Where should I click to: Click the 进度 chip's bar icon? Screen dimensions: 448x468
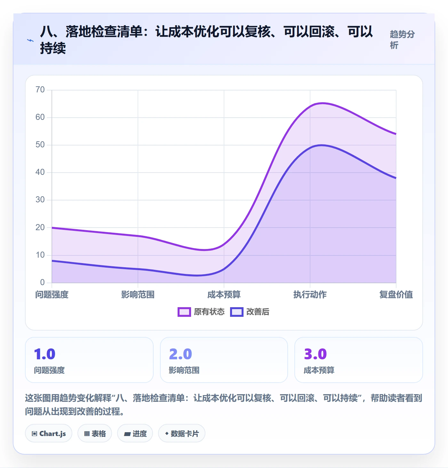pos(127,434)
